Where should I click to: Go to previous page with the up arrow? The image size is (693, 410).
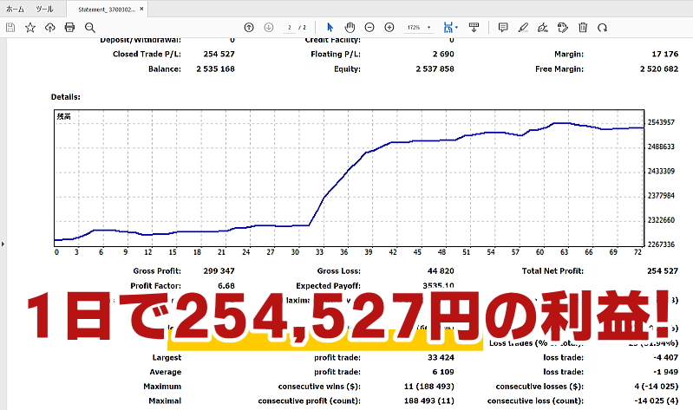pyautogui.click(x=249, y=28)
